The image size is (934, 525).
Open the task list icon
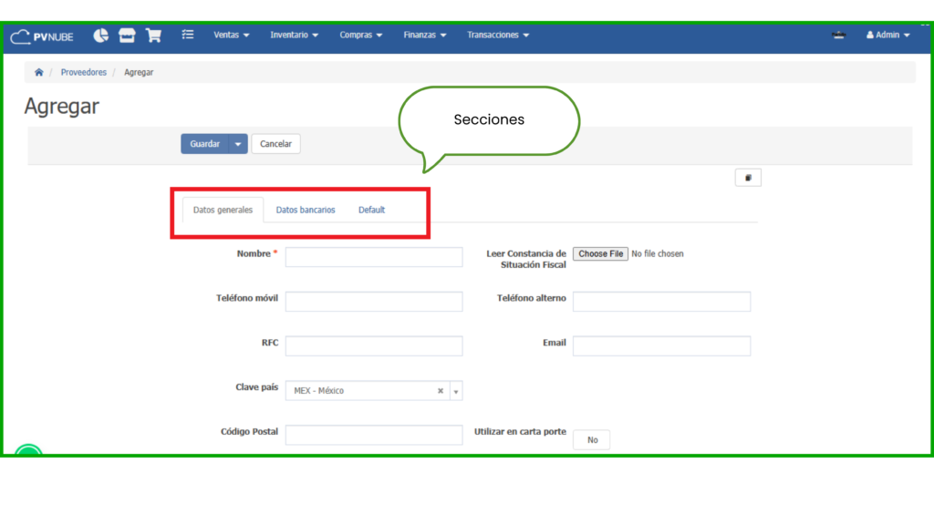coord(188,36)
